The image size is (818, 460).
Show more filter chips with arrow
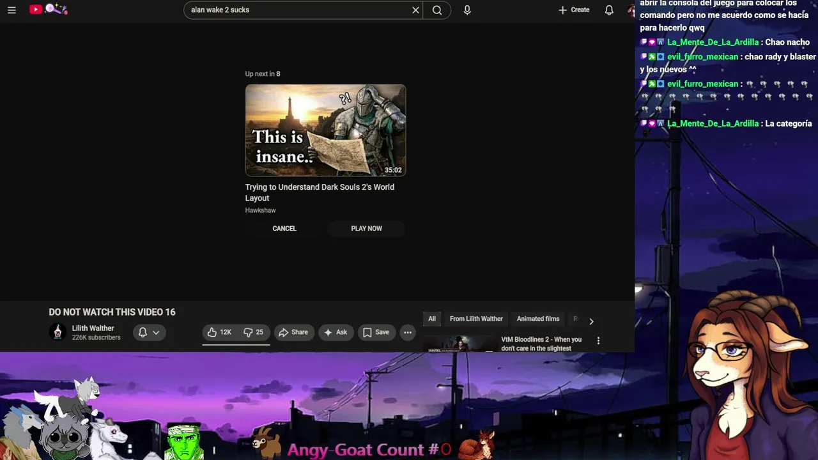point(591,321)
